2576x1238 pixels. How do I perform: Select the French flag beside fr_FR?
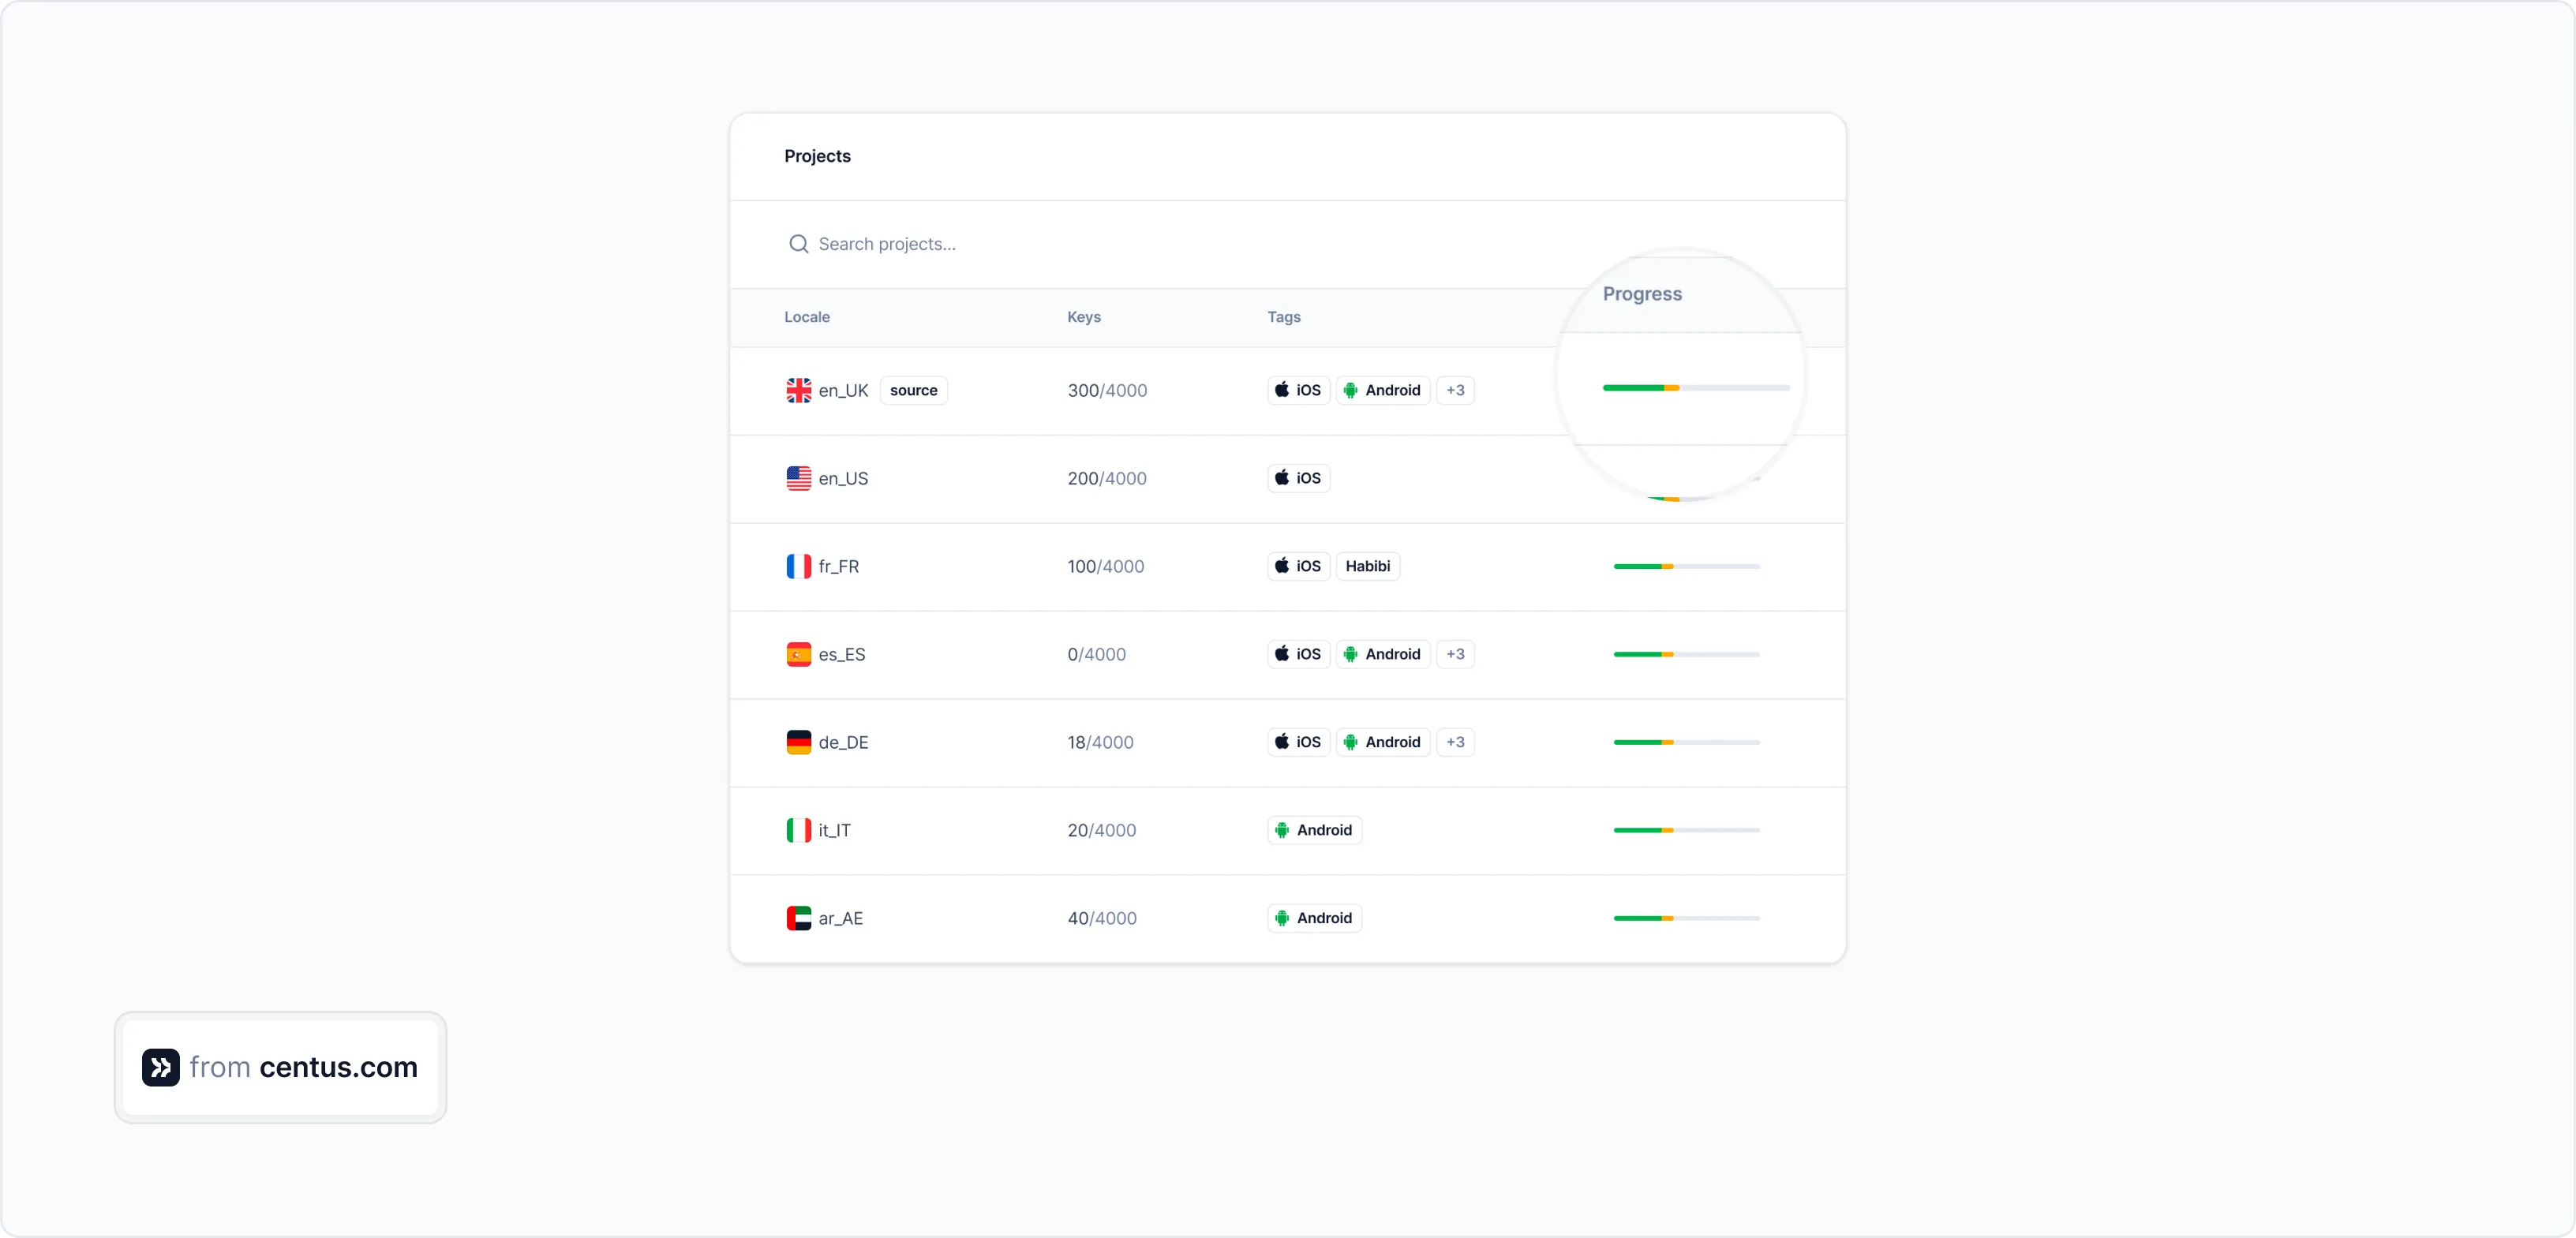pyautogui.click(x=799, y=566)
